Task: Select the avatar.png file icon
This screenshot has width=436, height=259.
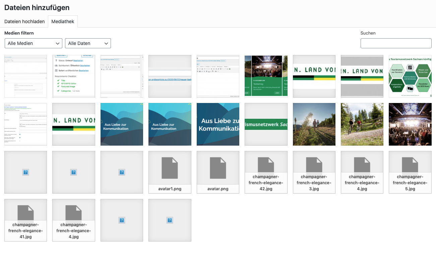Action: pos(218,172)
